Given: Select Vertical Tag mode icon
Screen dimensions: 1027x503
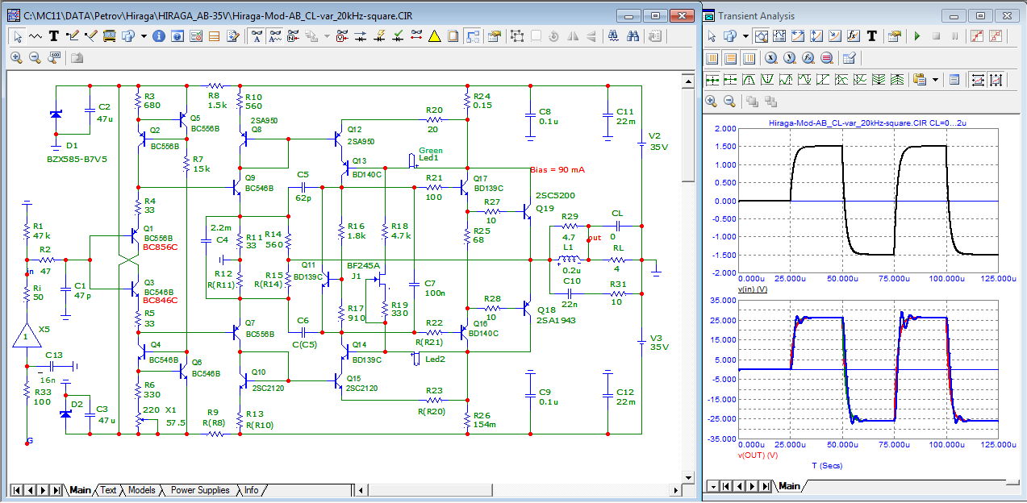Looking at the screenshot, I should (x=816, y=36).
